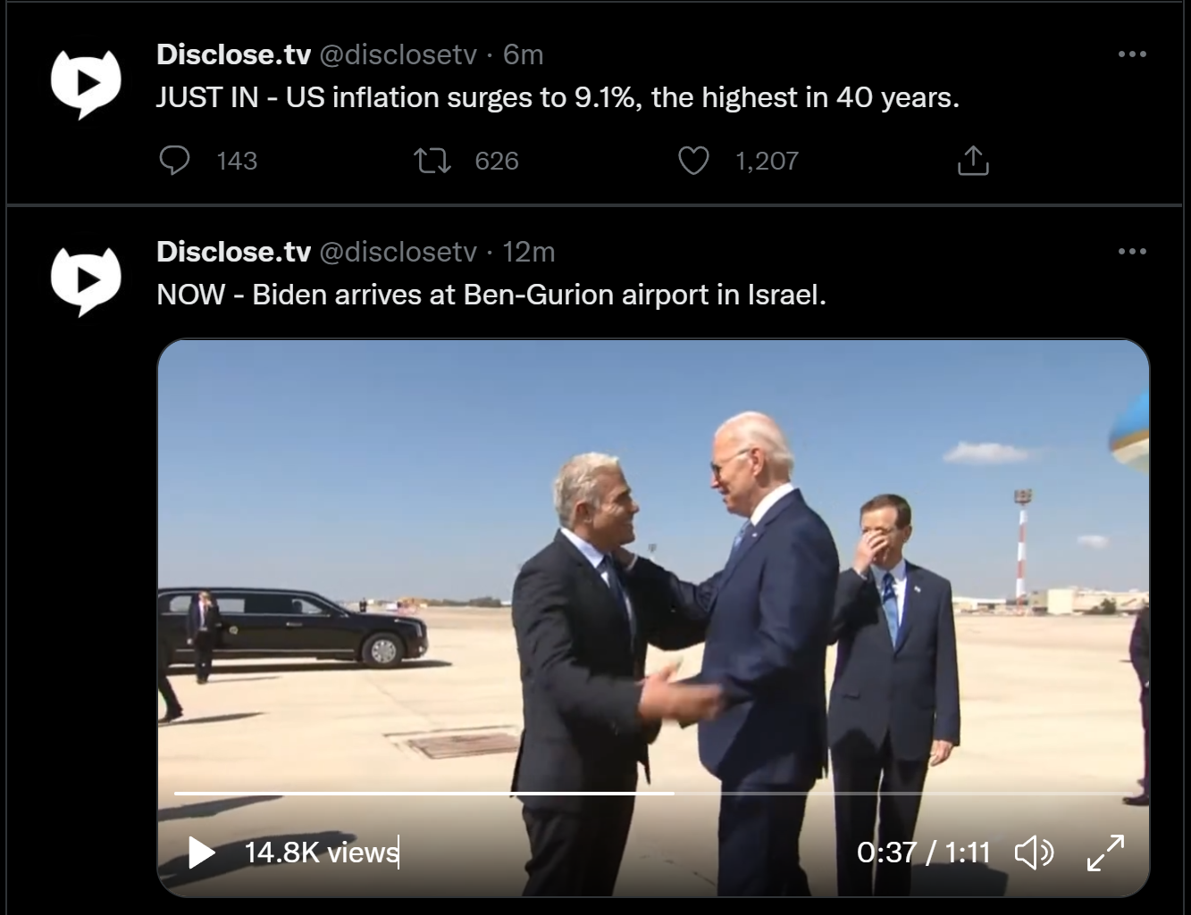1191x915 pixels.
Task: Open Disclose.tv name on inflation tweet
Action: (233, 54)
